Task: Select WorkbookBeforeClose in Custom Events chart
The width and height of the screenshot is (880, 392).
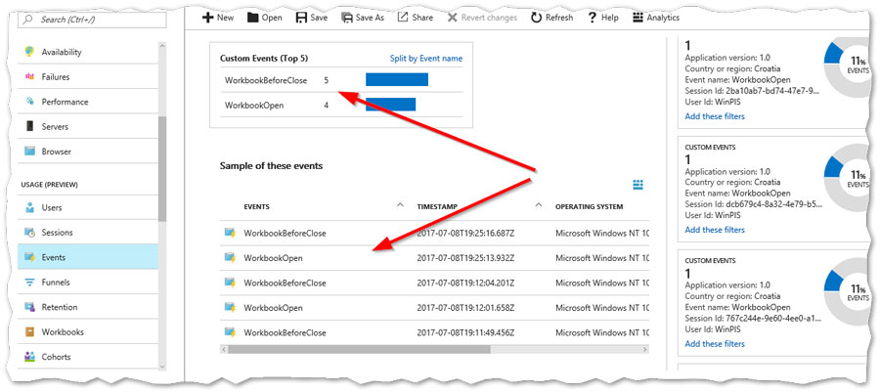Action: [x=341, y=80]
